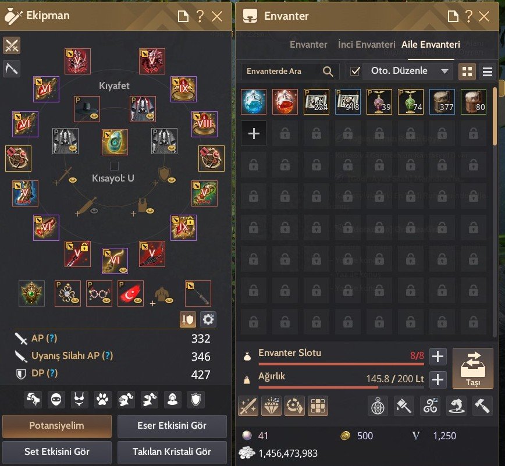Select the life skill tool icon
Screen dimensions: 505x466
point(12,69)
